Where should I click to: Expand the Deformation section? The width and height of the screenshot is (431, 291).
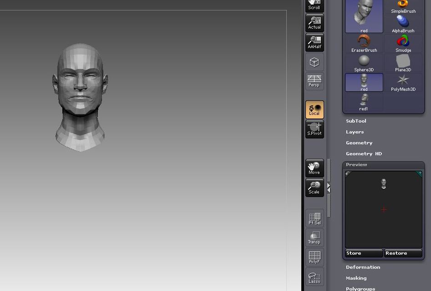pos(363,267)
